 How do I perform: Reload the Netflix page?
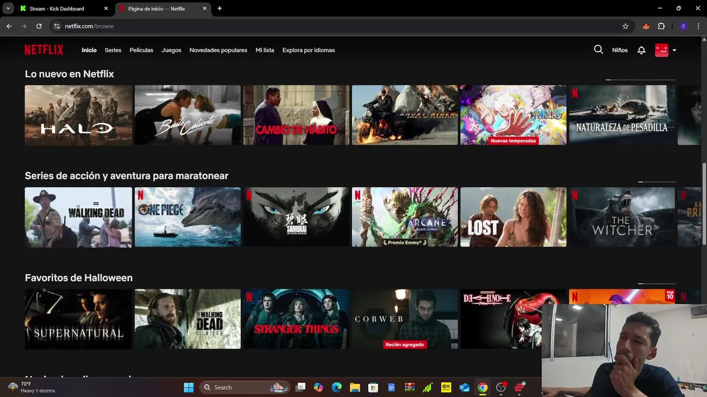coord(39,26)
